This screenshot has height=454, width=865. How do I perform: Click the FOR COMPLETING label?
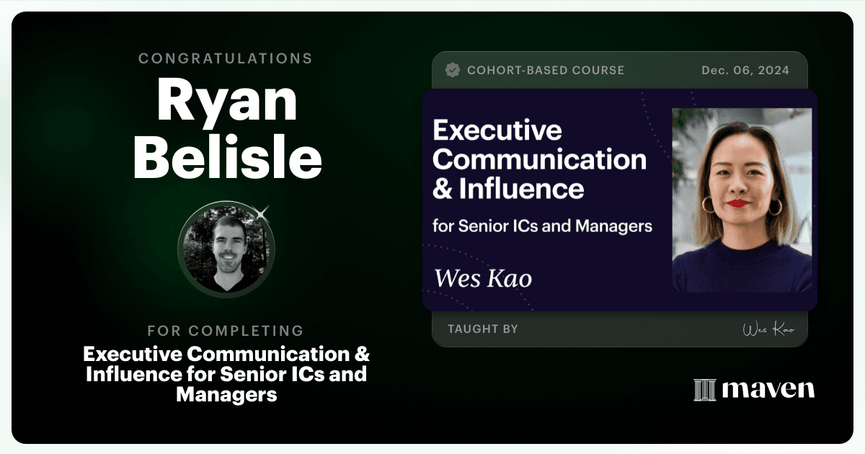[226, 331]
